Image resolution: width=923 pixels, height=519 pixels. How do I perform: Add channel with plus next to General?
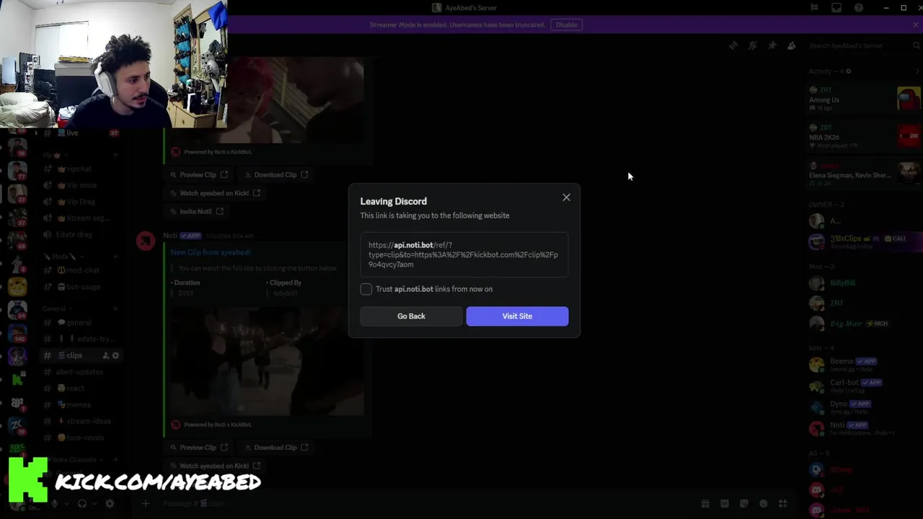pyautogui.click(x=115, y=309)
